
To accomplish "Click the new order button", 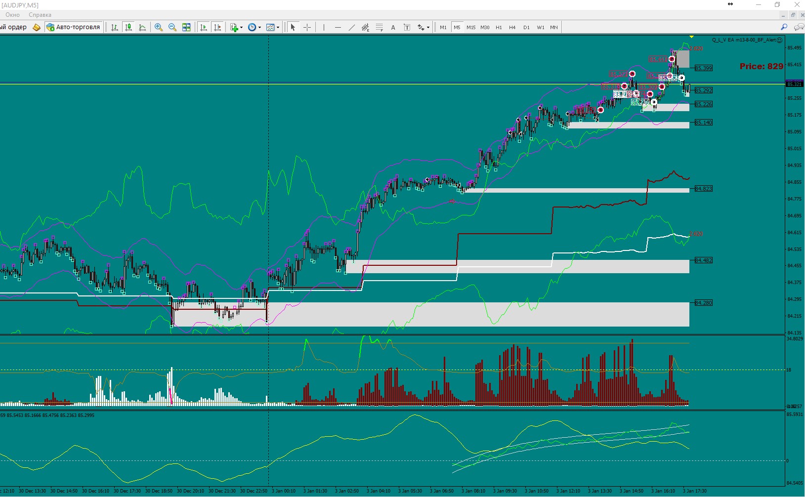I will click(x=13, y=27).
